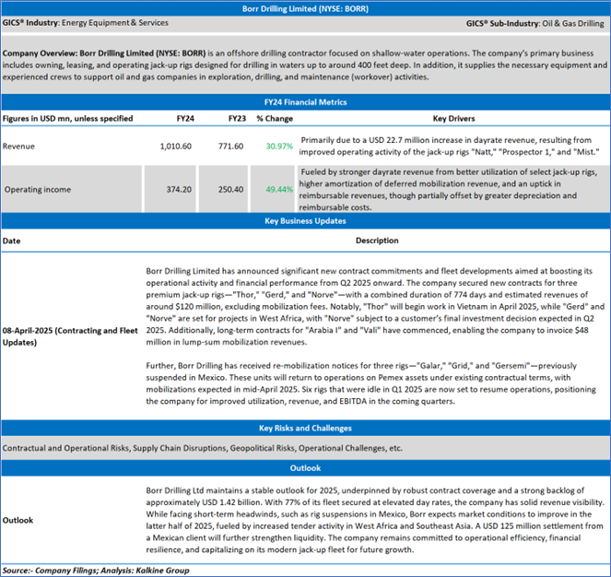The height and width of the screenshot is (577, 611).
Task: Click the Date column header
Action: [11, 241]
